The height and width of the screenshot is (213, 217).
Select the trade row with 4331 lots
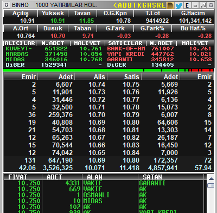click(x=104, y=183)
